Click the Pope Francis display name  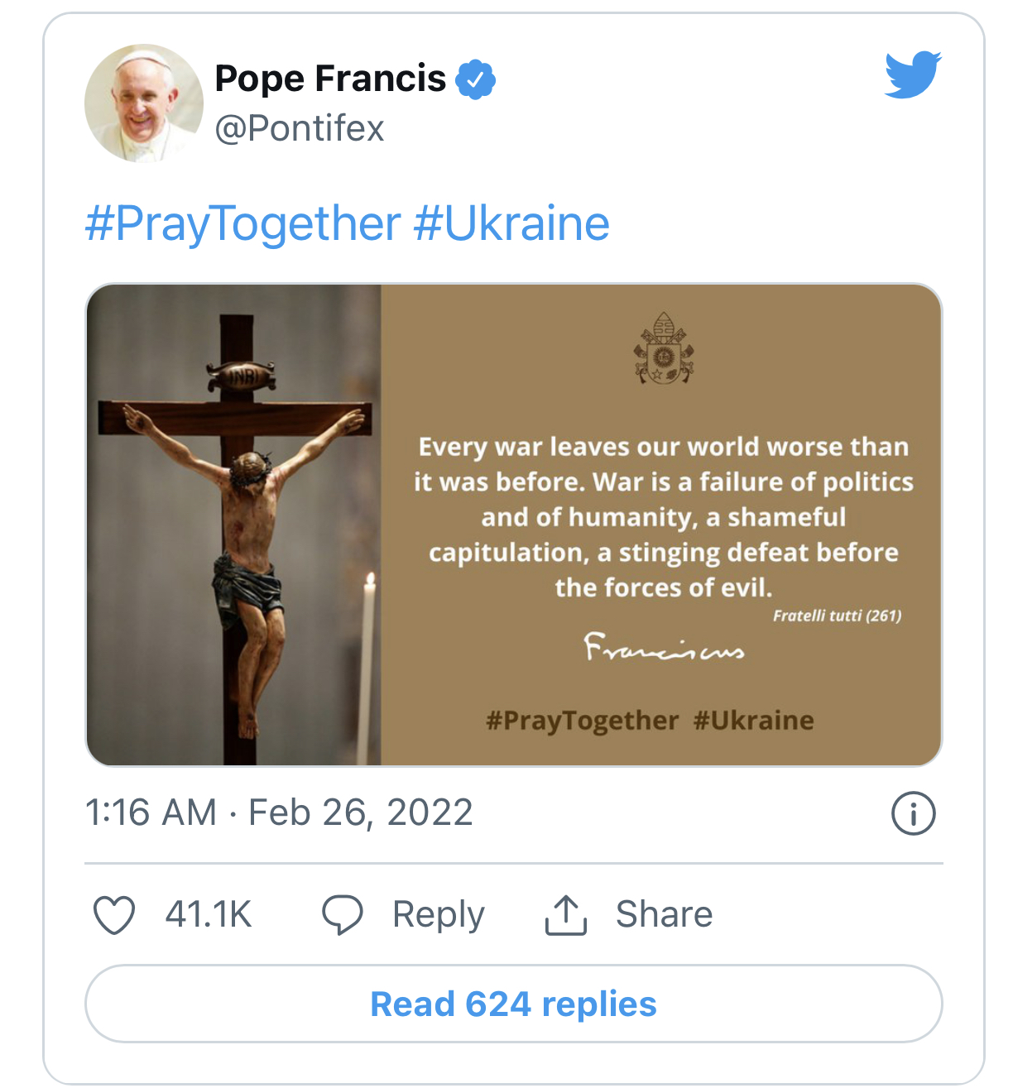pyautogui.click(x=330, y=79)
